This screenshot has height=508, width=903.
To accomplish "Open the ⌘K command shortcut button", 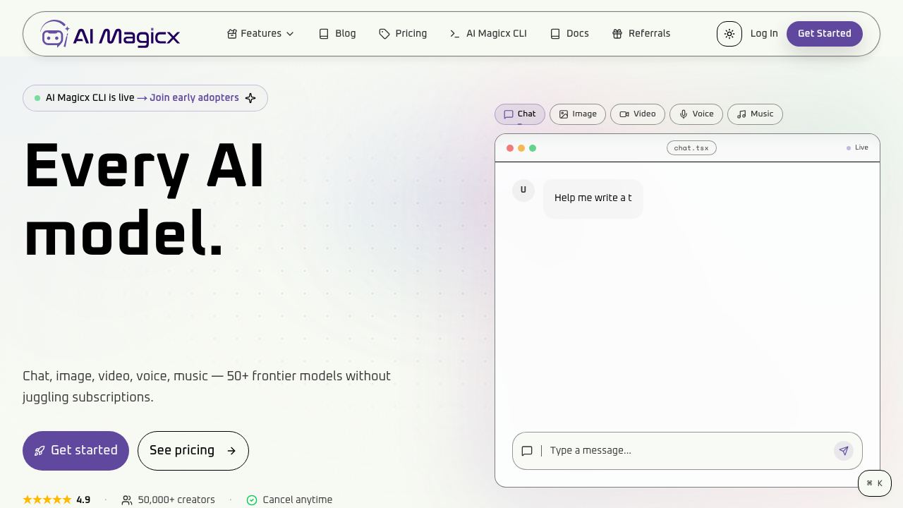I will click(x=875, y=483).
